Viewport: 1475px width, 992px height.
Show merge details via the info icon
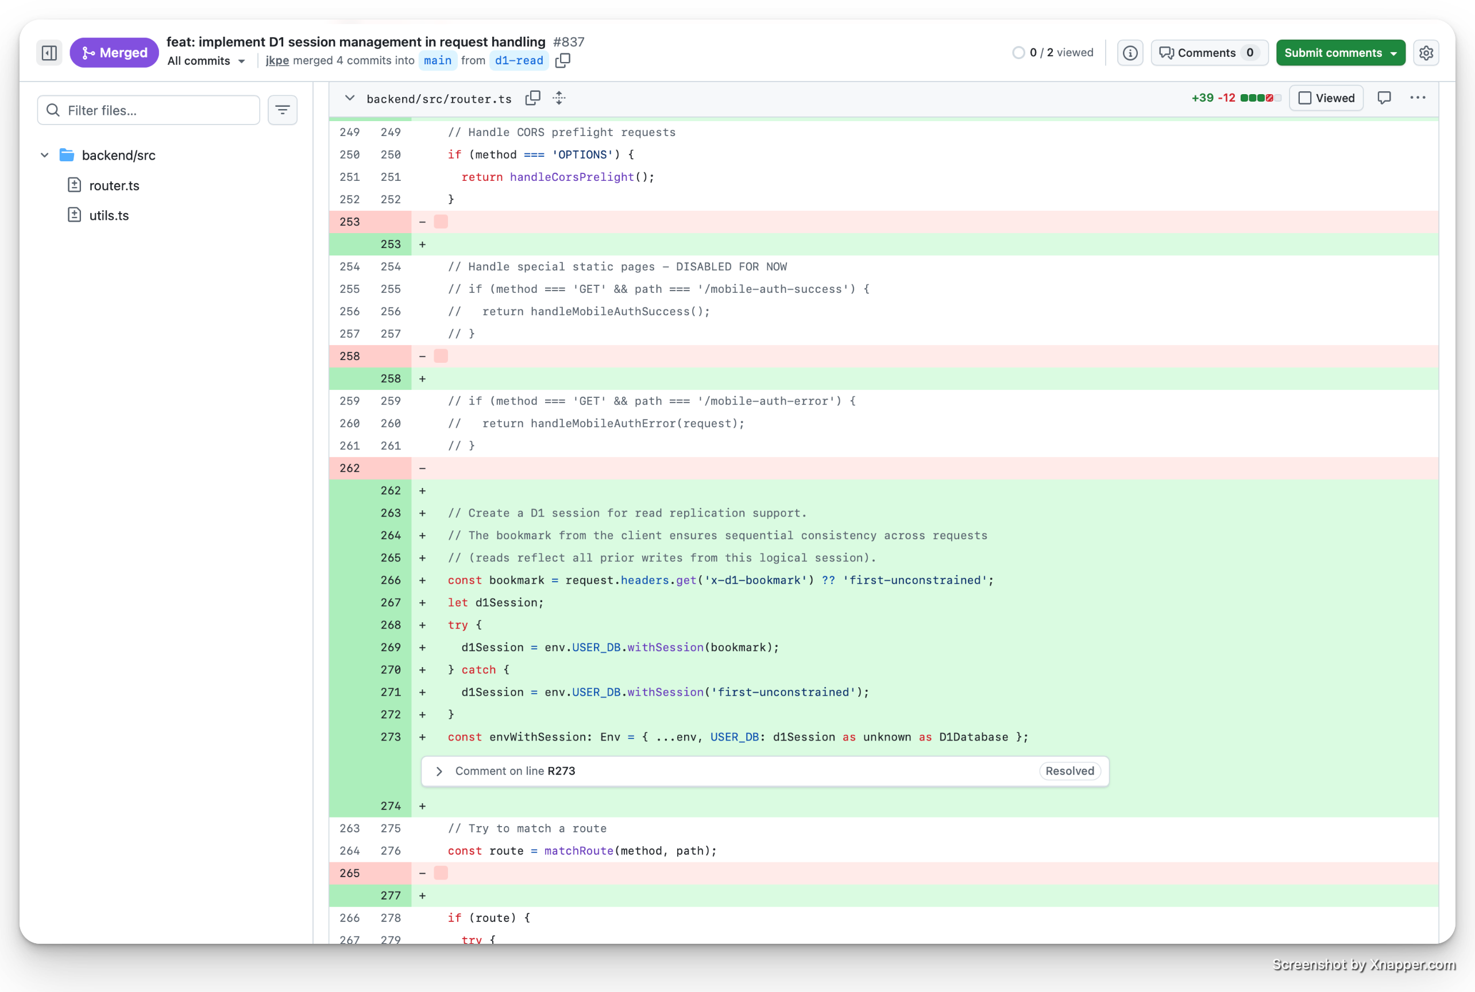pos(1130,52)
